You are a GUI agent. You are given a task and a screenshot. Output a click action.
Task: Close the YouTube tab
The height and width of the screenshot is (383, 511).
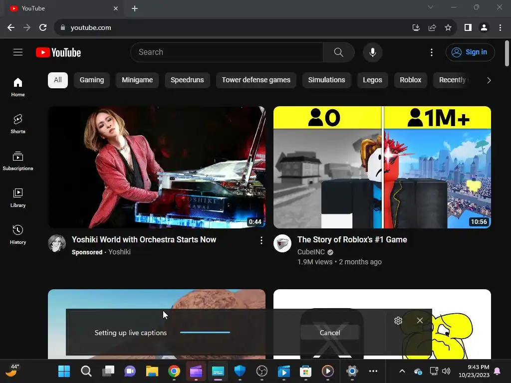(116, 8)
